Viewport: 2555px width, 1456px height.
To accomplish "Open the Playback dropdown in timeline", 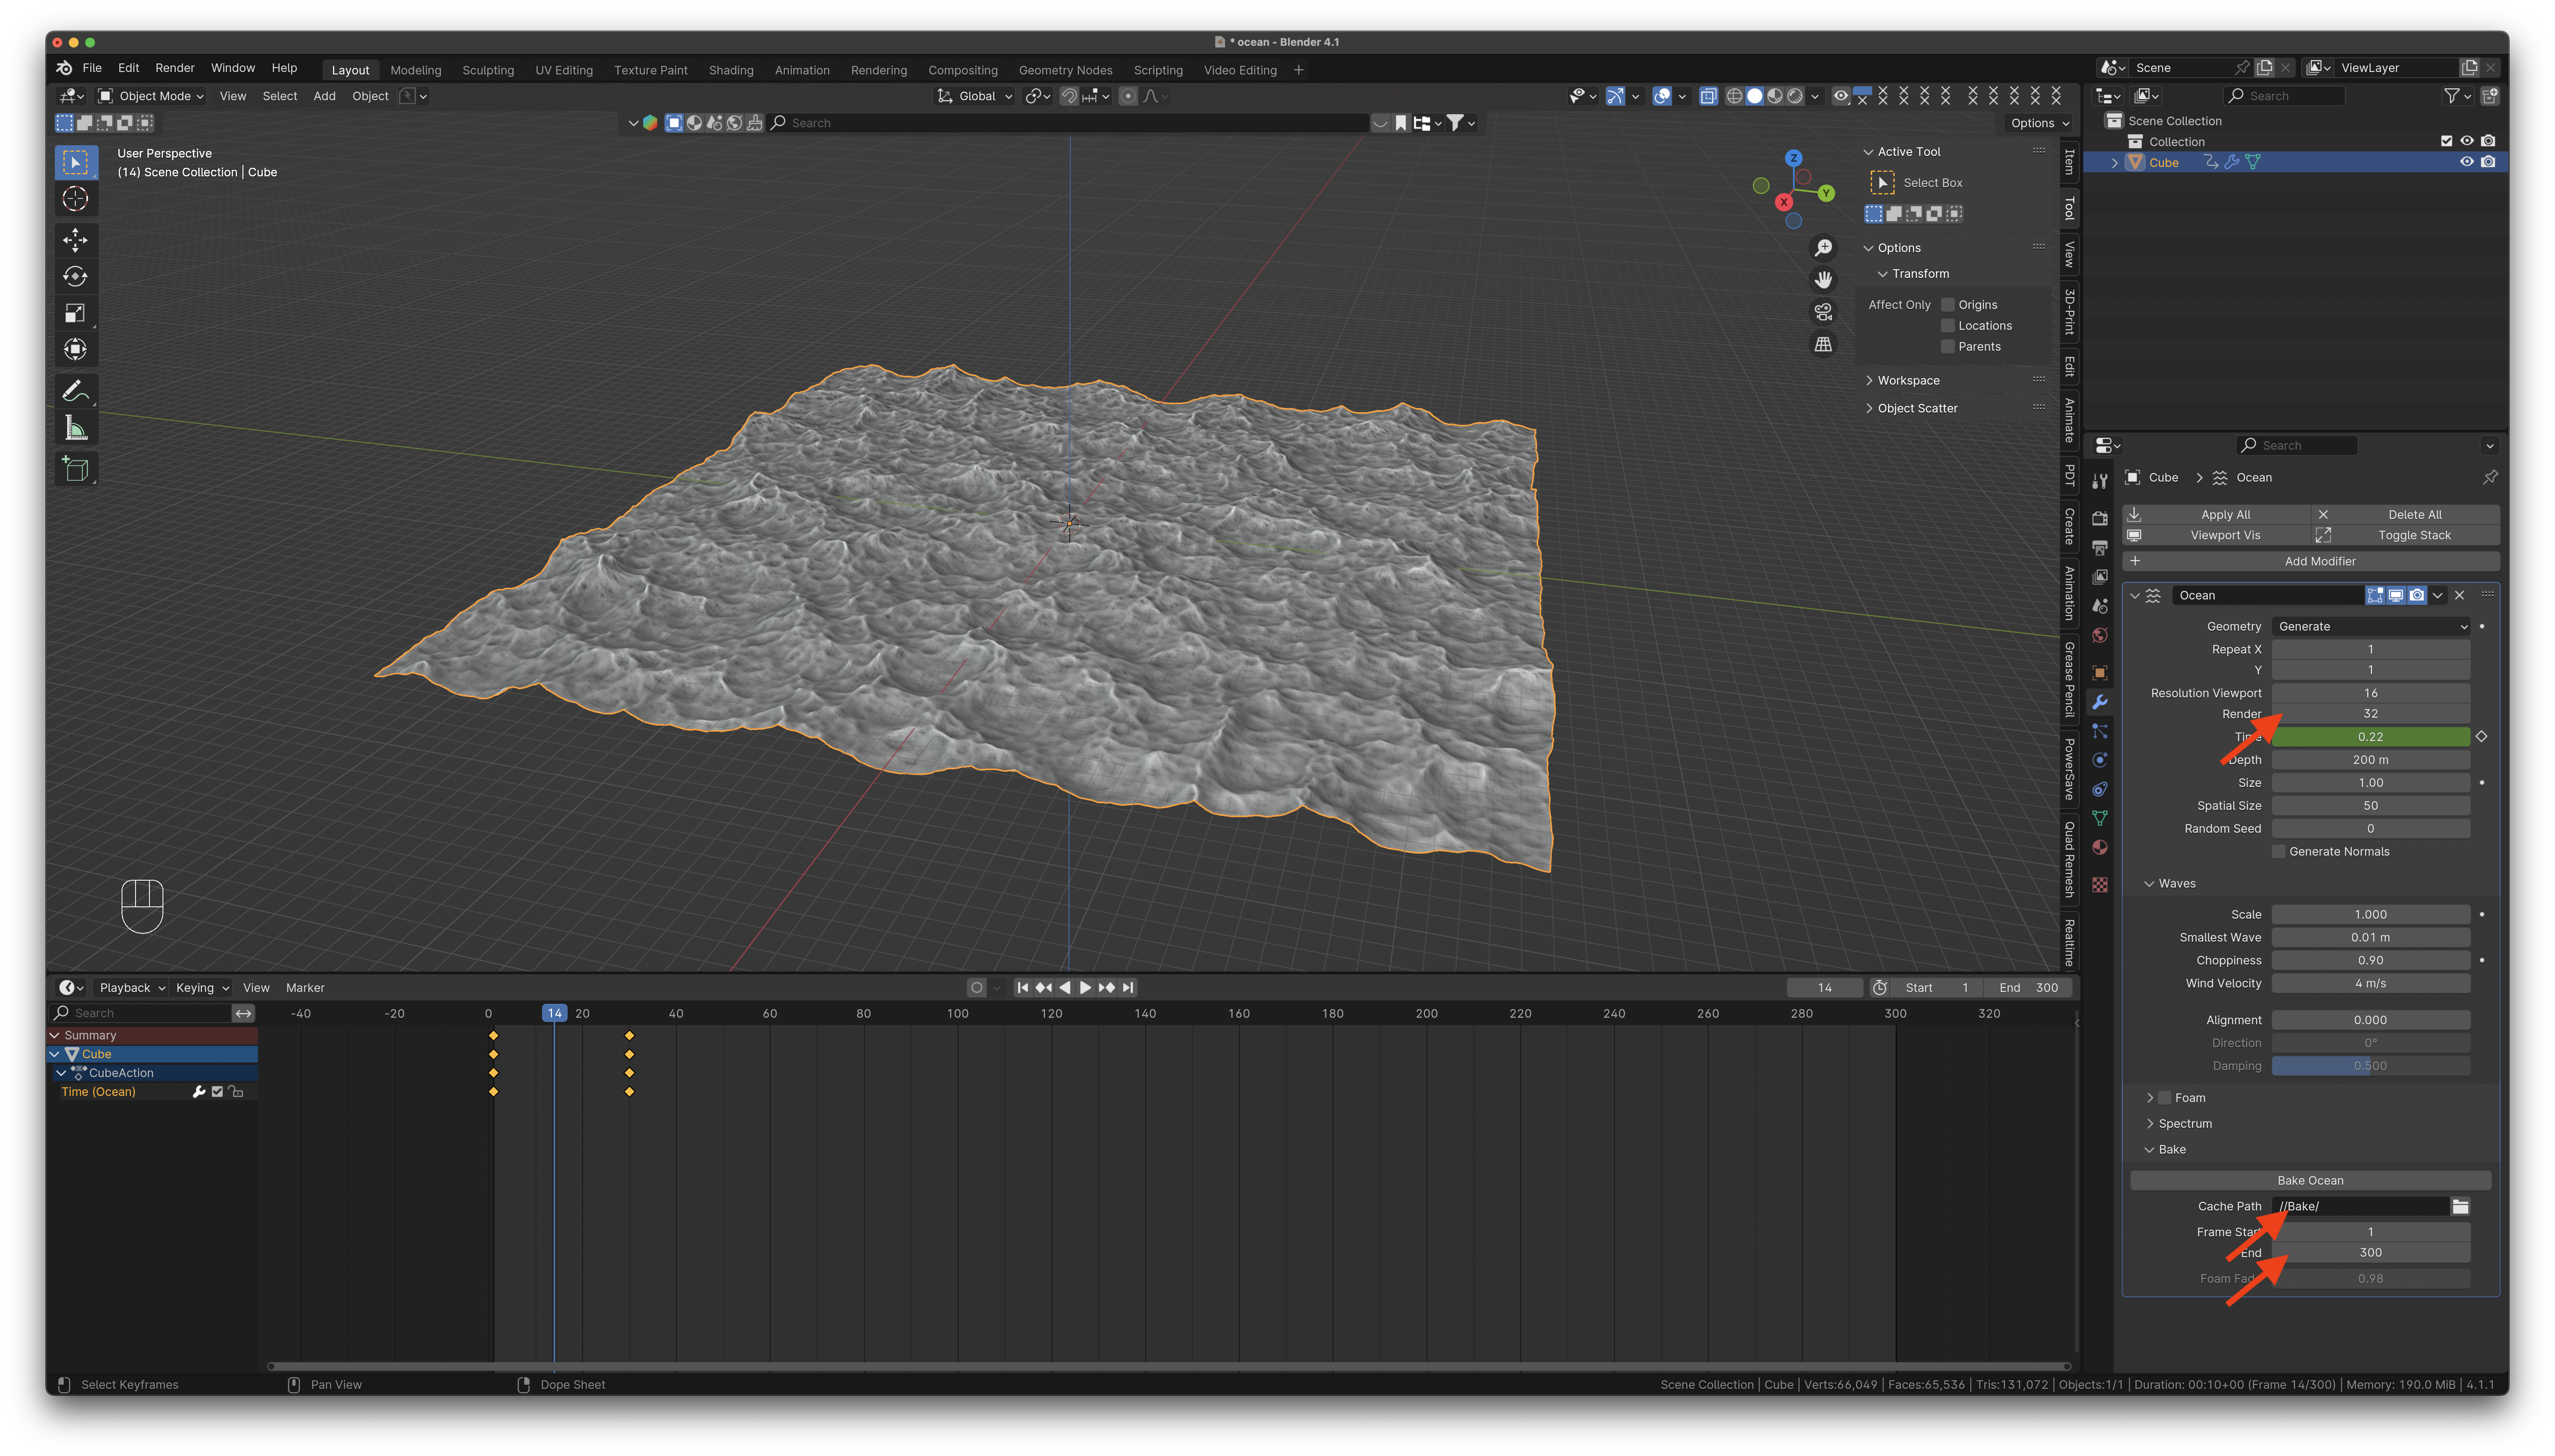I will pyautogui.click(x=132, y=988).
